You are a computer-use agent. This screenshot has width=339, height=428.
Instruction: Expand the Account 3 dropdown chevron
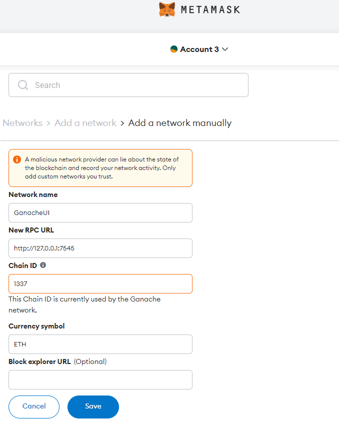[x=225, y=49]
